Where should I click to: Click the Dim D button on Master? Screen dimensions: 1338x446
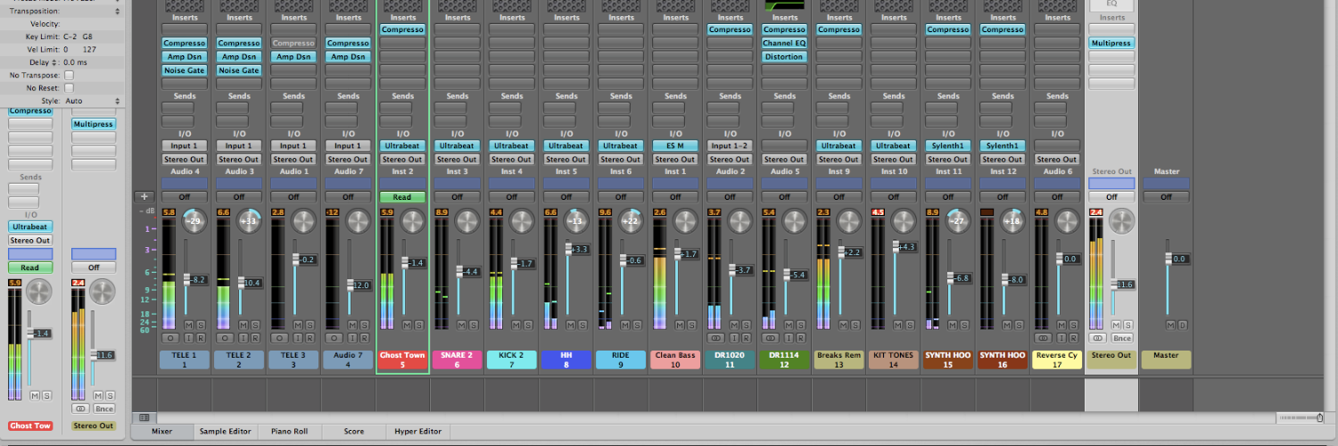pos(1183,325)
